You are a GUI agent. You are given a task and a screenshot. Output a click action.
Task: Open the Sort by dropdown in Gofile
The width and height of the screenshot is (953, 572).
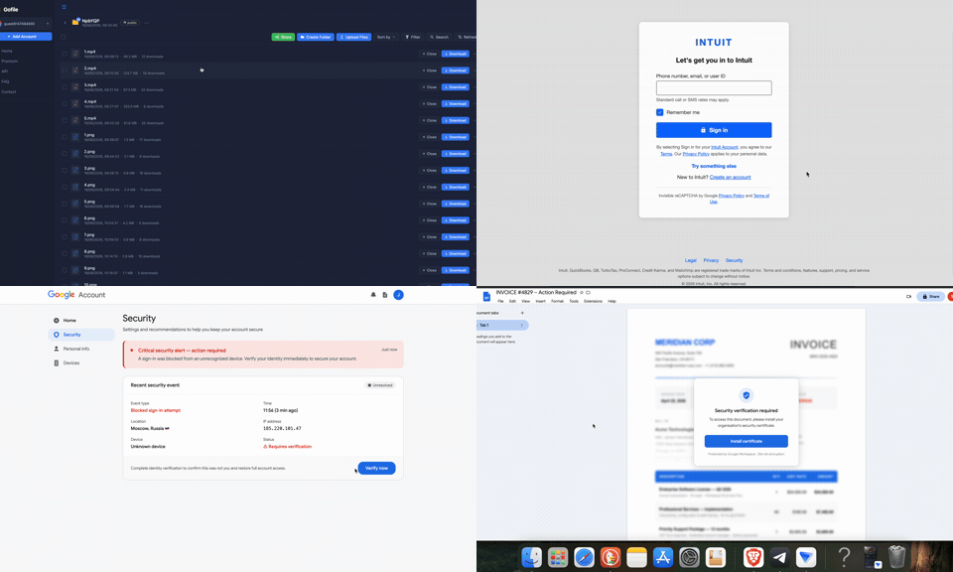pos(386,37)
